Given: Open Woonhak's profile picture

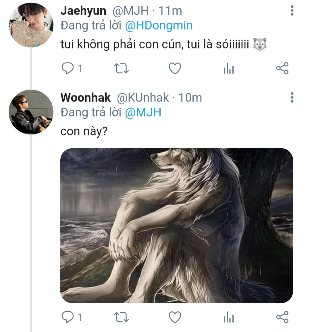Looking at the screenshot, I should pos(31,112).
